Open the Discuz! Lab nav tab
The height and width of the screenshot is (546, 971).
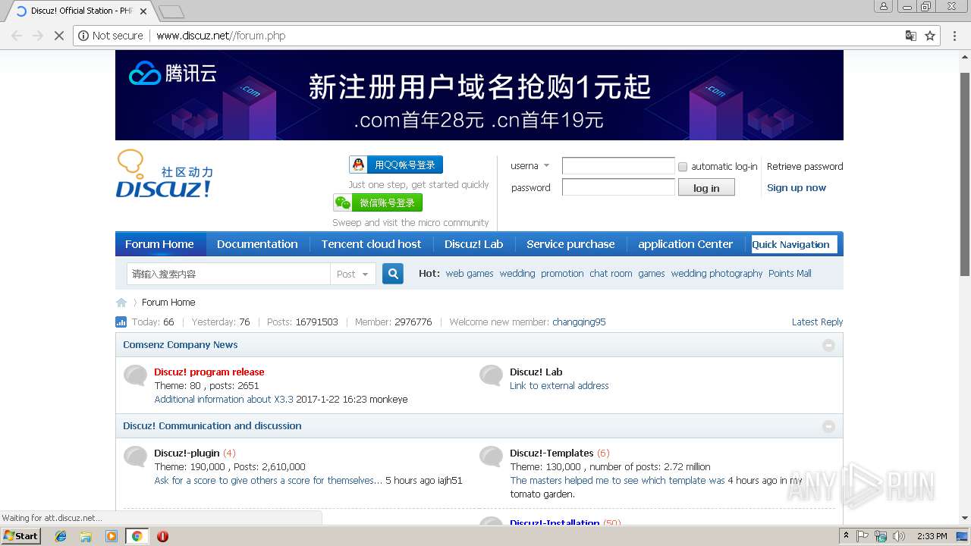pyautogui.click(x=474, y=244)
